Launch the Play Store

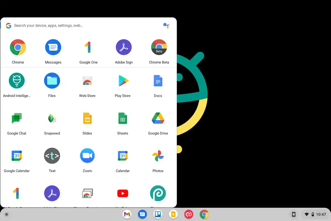click(x=124, y=81)
